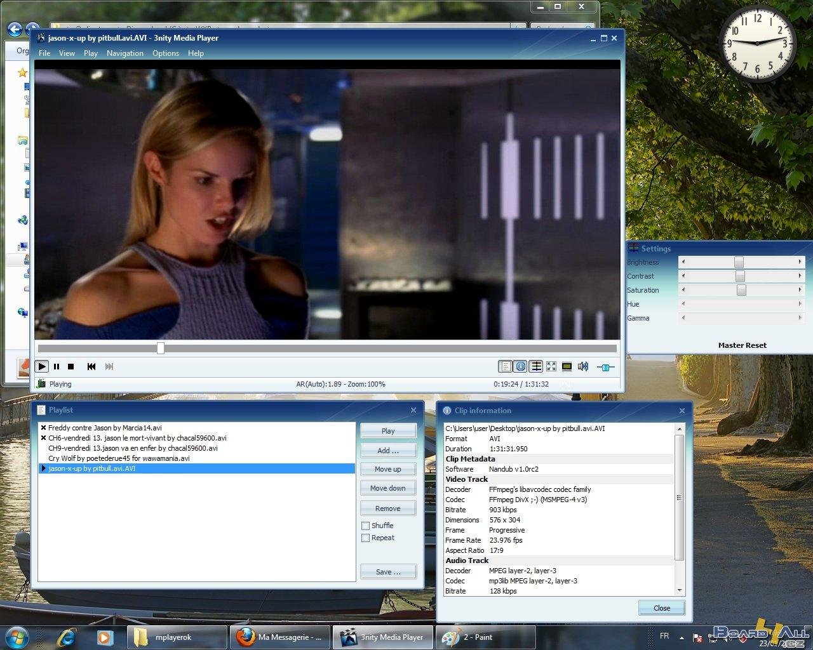Pause the playing video

coord(56,366)
